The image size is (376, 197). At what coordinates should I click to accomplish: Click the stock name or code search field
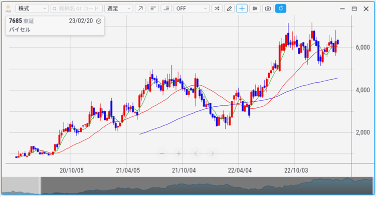[x=77, y=9]
